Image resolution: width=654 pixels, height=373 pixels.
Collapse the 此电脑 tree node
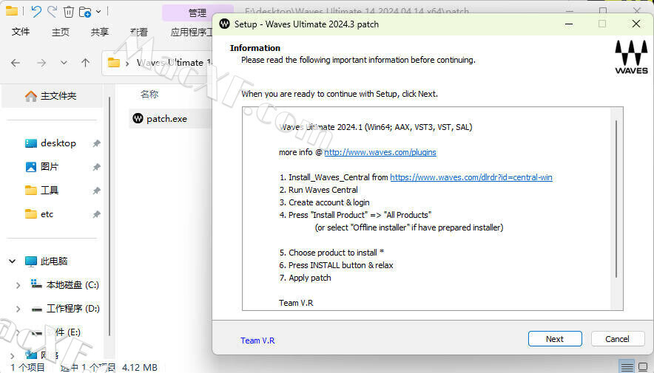click(12, 261)
